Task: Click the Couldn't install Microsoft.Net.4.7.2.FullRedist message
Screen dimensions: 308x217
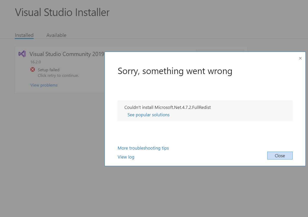Action: pyautogui.click(x=168, y=107)
